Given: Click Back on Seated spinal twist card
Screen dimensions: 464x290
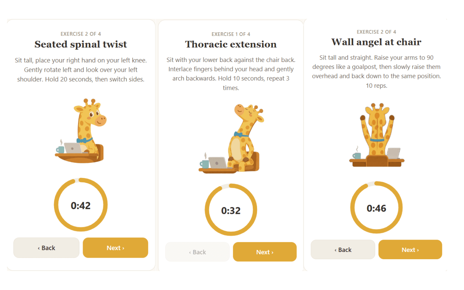Looking at the screenshot, I should tap(46, 248).
